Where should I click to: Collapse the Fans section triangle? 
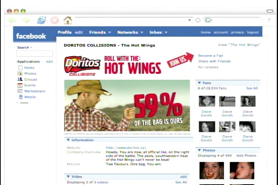(x=199, y=83)
